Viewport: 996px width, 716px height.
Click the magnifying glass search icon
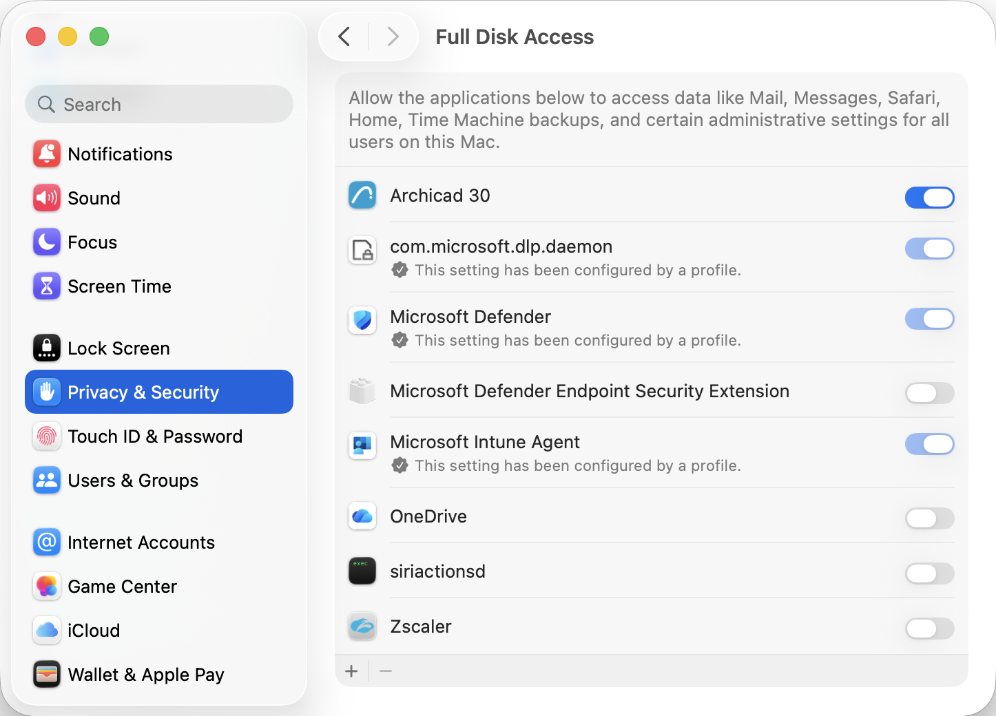pos(46,104)
